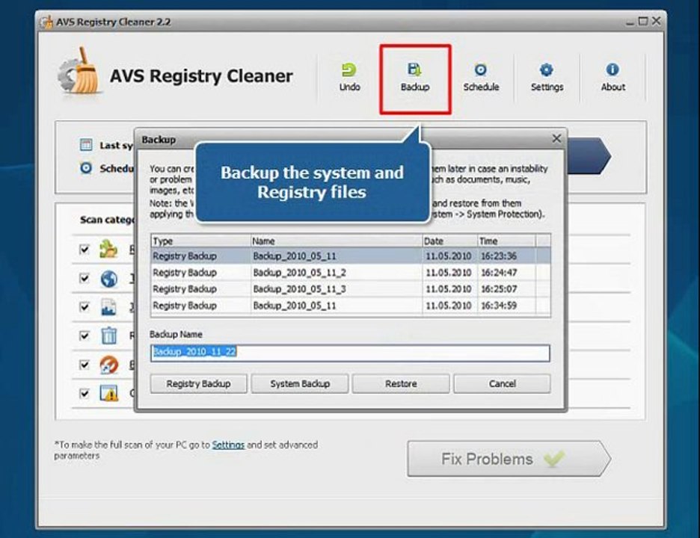Image resolution: width=700 pixels, height=538 pixels.
Task: Sort backups by Time column header
Action: coord(506,241)
